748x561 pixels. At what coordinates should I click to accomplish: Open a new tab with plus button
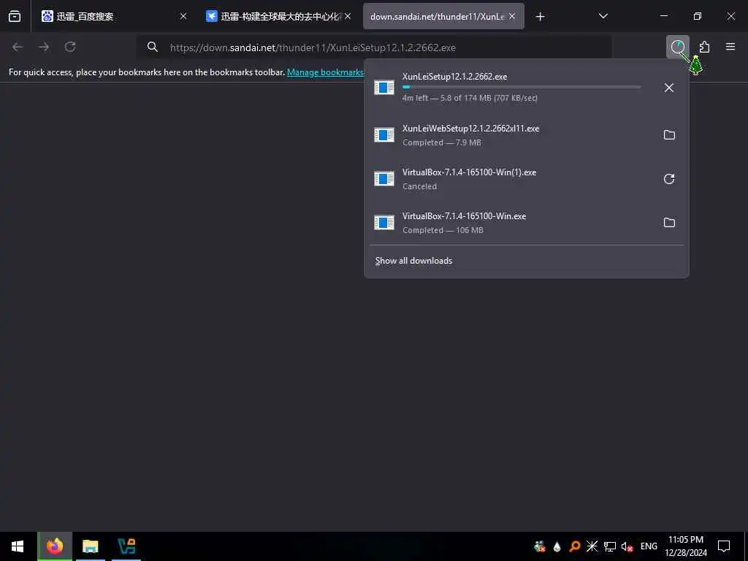coord(540,17)
